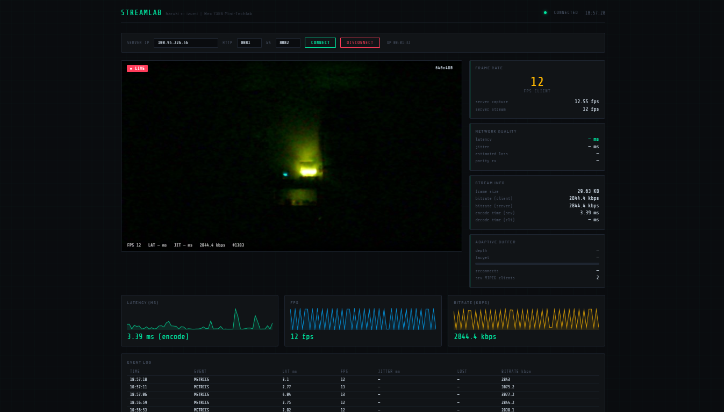Click the Latency (ms) green chart
This screenshot has height=412, width=724.
click(x=200, y=319)
